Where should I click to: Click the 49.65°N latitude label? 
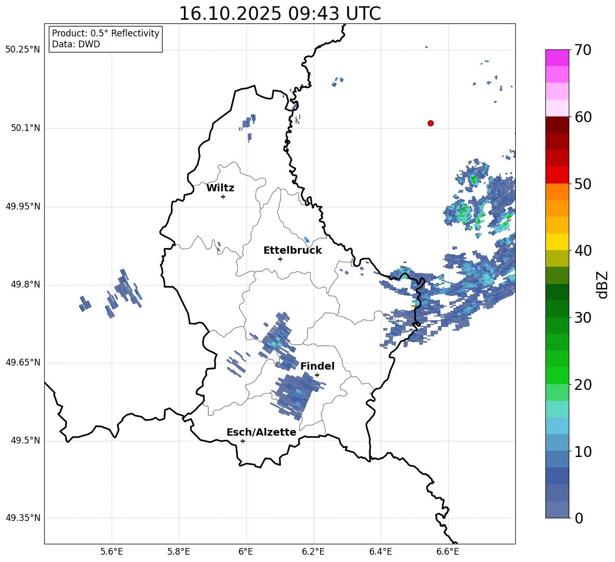tap(23, 362)
